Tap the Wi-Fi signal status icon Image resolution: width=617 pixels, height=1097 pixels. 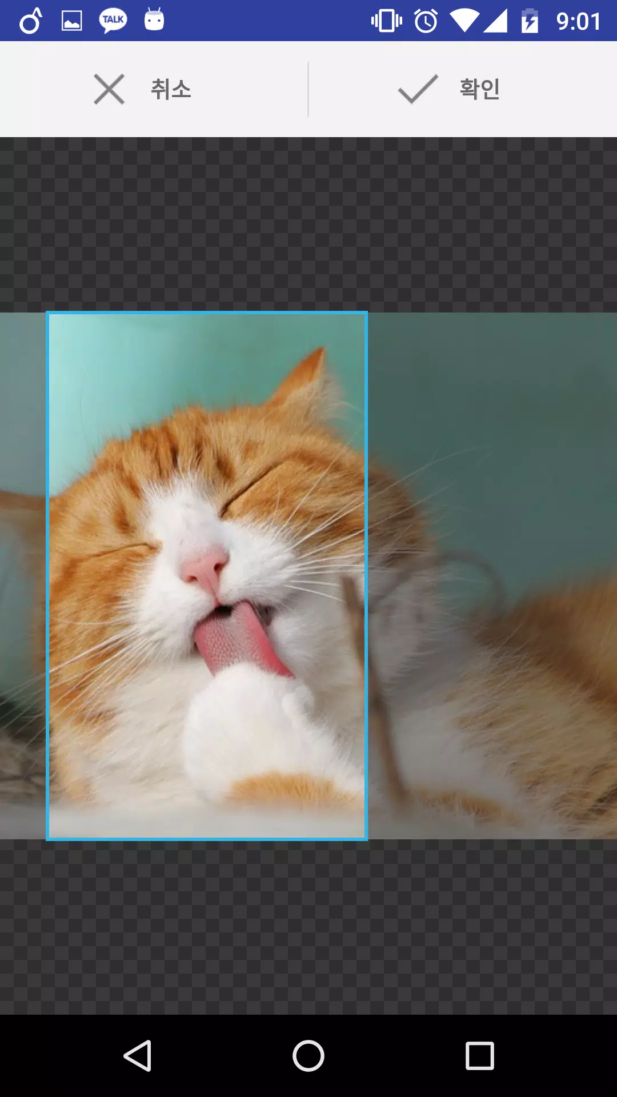tap(464, 21)
